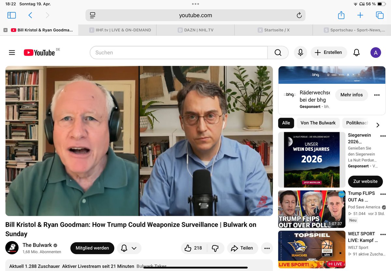
Task: Switch to IIHF.tv LIVE & ON-DEMAND tab
Action: click(x=117, y=30)
